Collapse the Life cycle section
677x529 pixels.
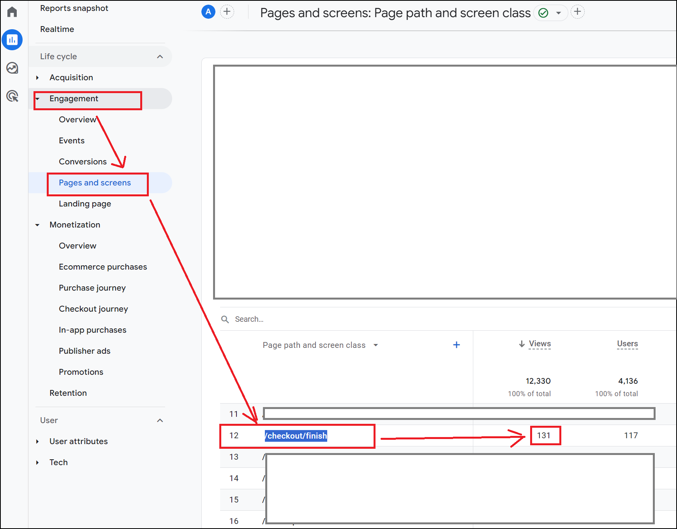coord(160,56)
